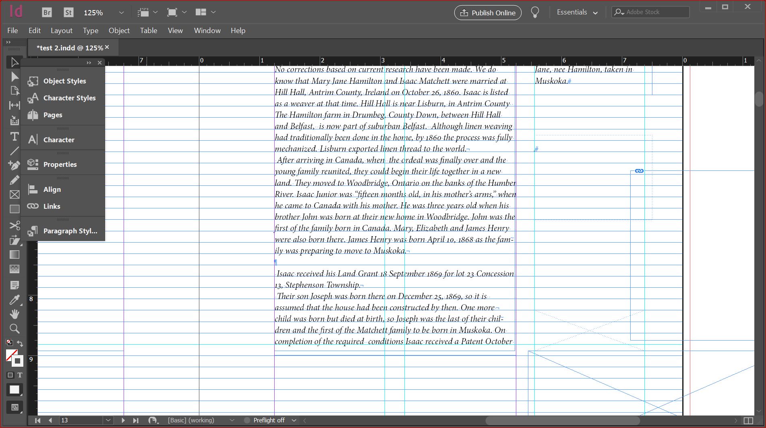
Task: Select the Page tool
Action: (x=14, y=91)
